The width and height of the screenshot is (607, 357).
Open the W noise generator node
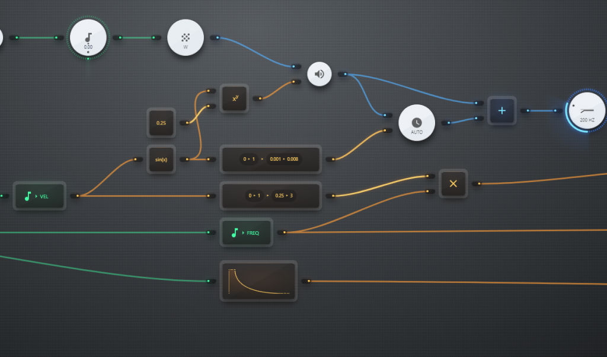[186, 37]
